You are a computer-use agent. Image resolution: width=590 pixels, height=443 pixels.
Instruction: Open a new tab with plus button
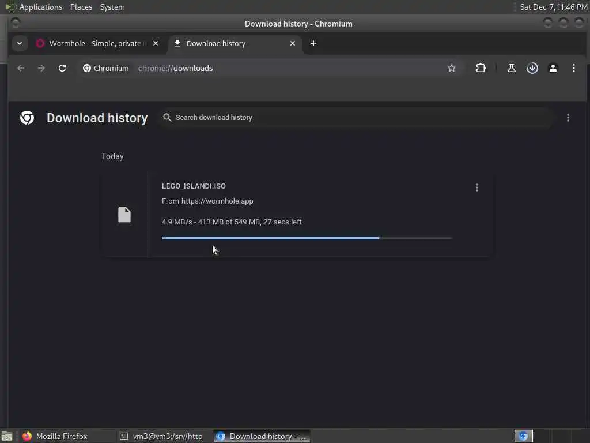point(313,43)
